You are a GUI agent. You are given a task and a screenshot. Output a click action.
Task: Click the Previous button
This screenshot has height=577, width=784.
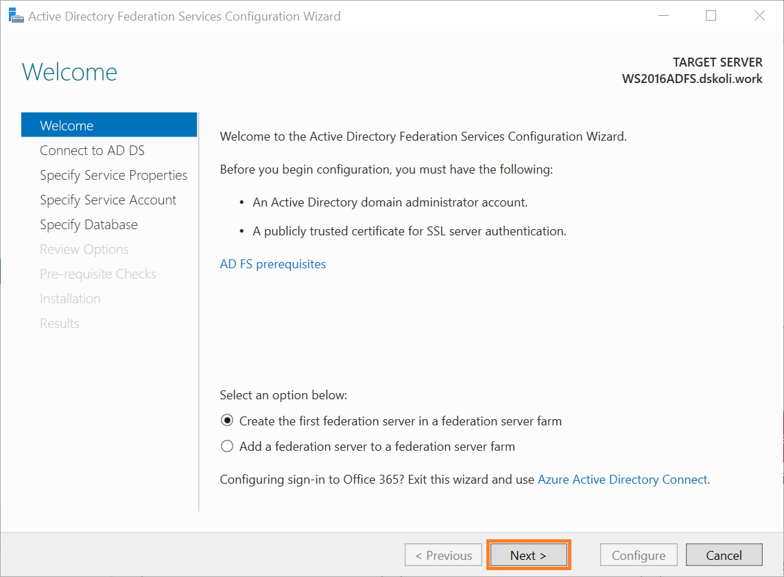point(444,555)
